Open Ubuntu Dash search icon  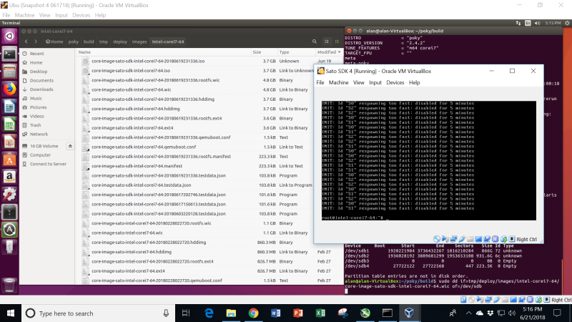pyautogui.click(x=9, y=36)
